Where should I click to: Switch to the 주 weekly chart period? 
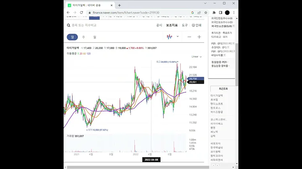(x=83, y=37)
